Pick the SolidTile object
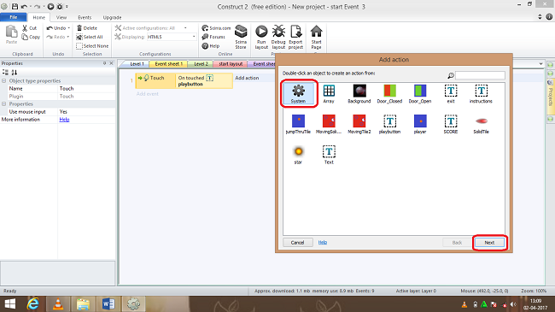Viewport: 555px width, 312px height. tap(481, 125)
